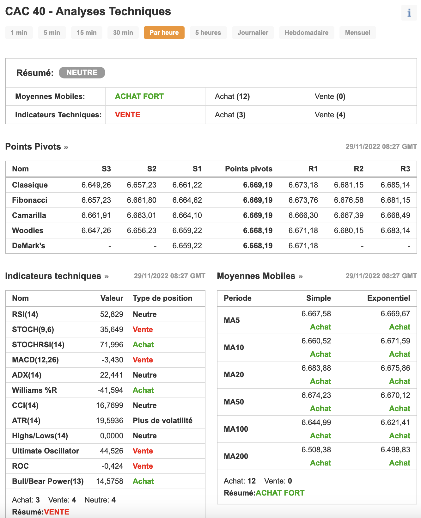This screenshot has width=421, height=518.
Task: Click the arrow icon beside Moyennes Mobiles
Action: (x=301, y=277)
